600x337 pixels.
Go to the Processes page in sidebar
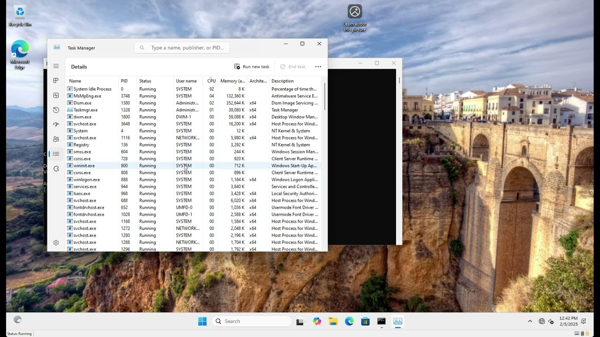[x=56, y=81]
